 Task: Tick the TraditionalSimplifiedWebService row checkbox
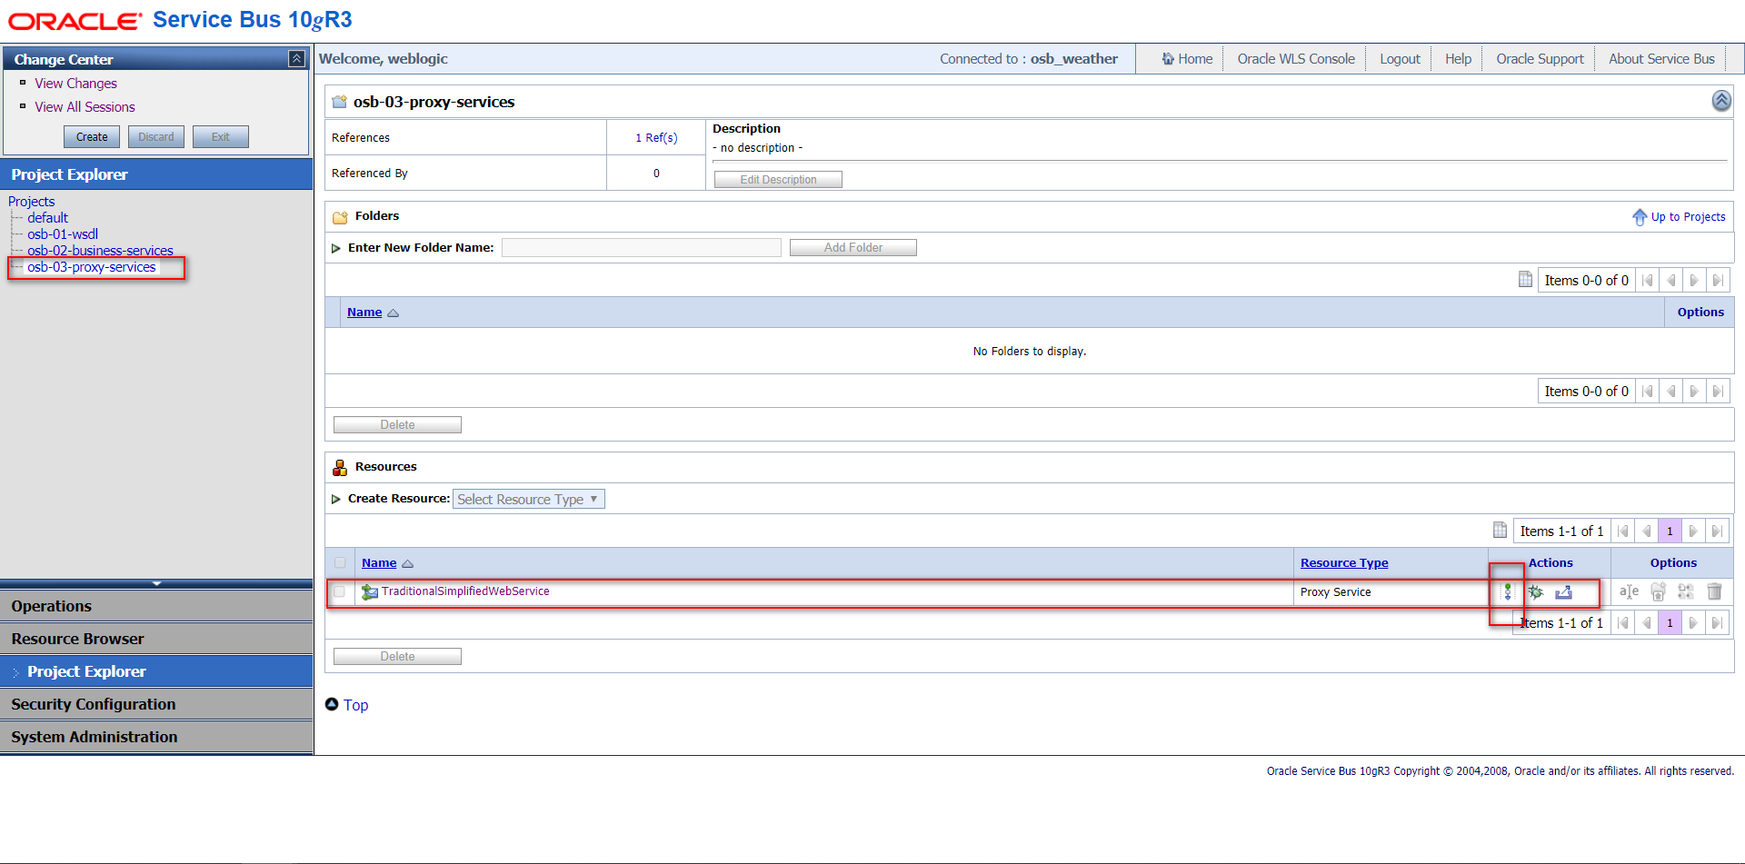pos(339,591)
